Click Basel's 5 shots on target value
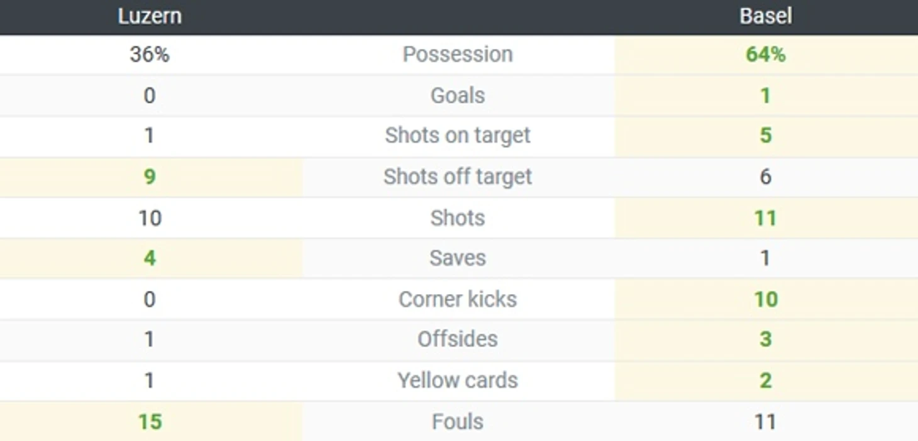The image size is (918, 441). coord(765,136)
